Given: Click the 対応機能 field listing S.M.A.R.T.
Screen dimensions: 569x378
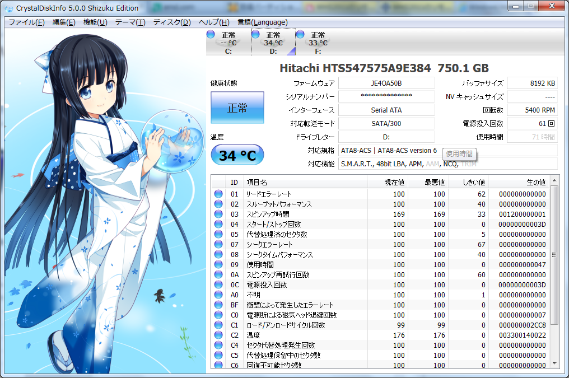Looking at the screenshot, I should 448,164.
